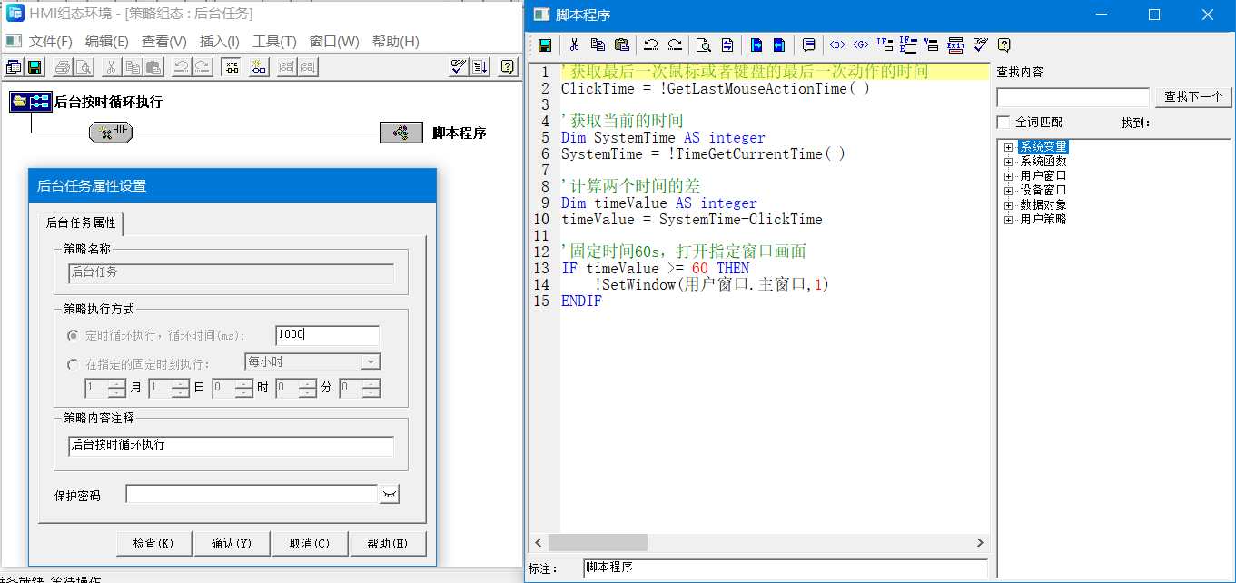This screenshot has width=1236, height=583.
Task: Save the script in the script editor toolbar
Action: pos(545,45)
